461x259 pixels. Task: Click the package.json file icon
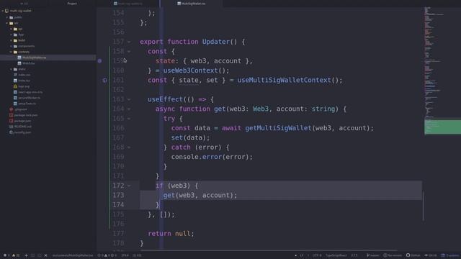coord(12,121)
